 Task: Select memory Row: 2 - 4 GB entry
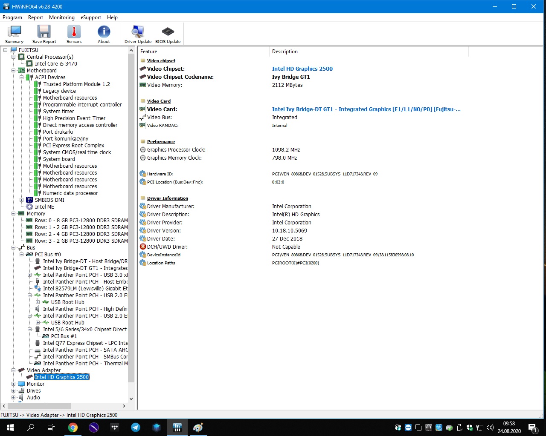[81, 234]
